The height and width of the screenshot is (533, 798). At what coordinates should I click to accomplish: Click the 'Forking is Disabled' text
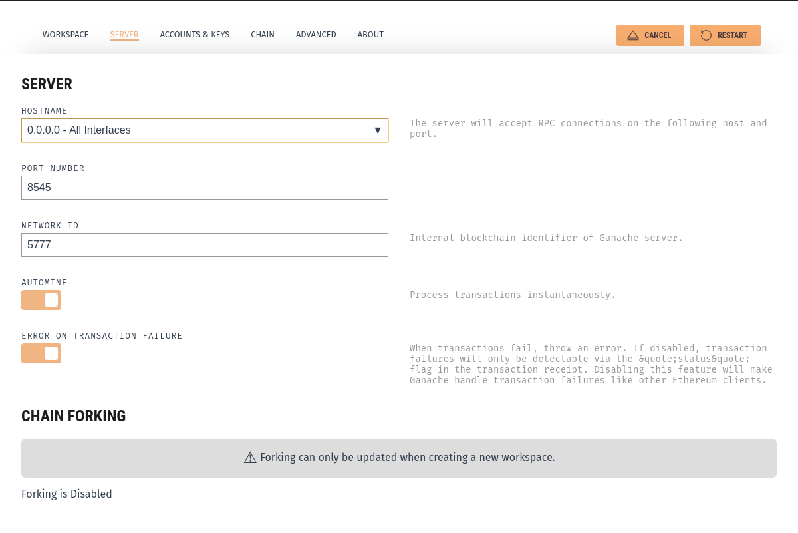[66, 494]
